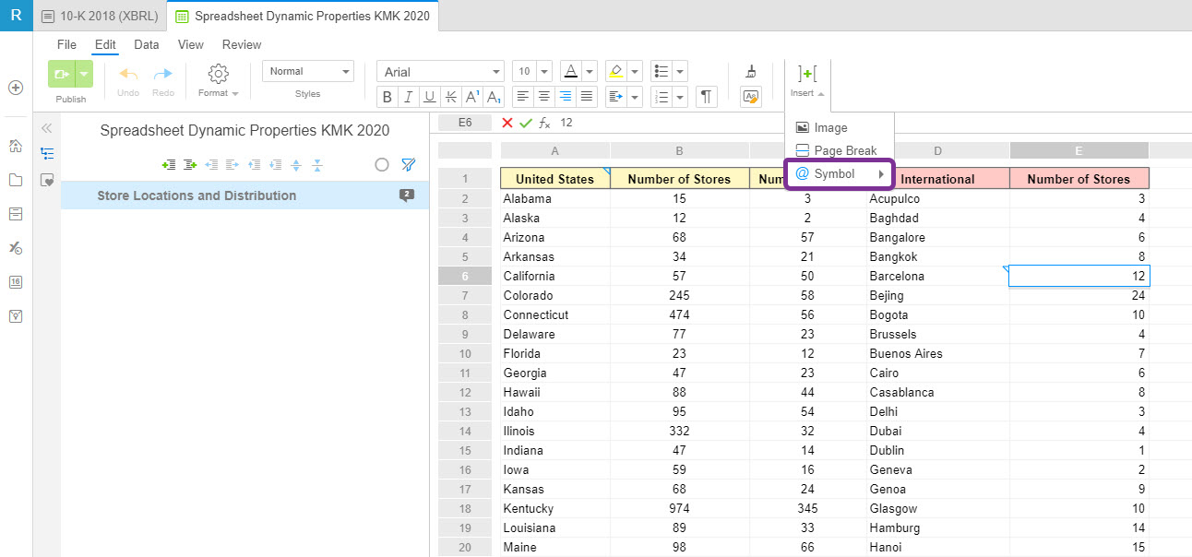Open the View menu
This screenshot has width=1192, height=557.
point(191,44)
